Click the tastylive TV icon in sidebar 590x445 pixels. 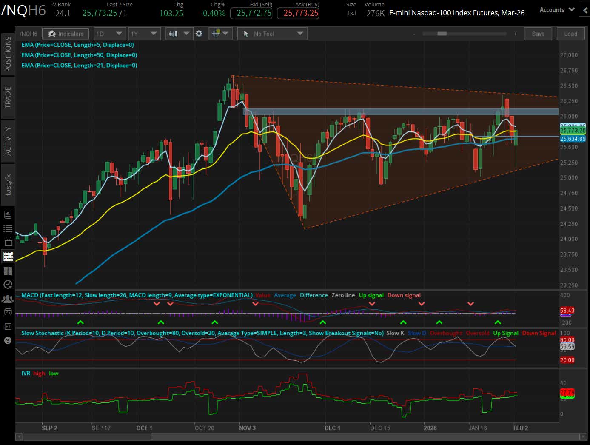point(8,242)
